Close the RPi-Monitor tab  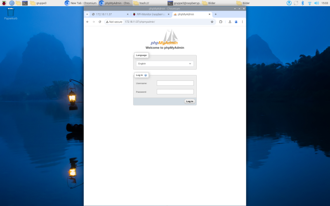click(168, 14)
